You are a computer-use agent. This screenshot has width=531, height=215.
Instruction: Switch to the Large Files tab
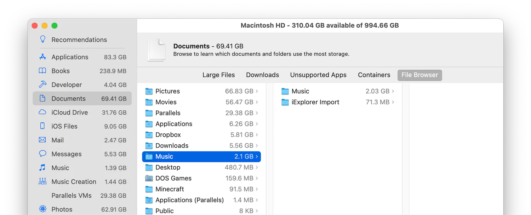point(218,75)
